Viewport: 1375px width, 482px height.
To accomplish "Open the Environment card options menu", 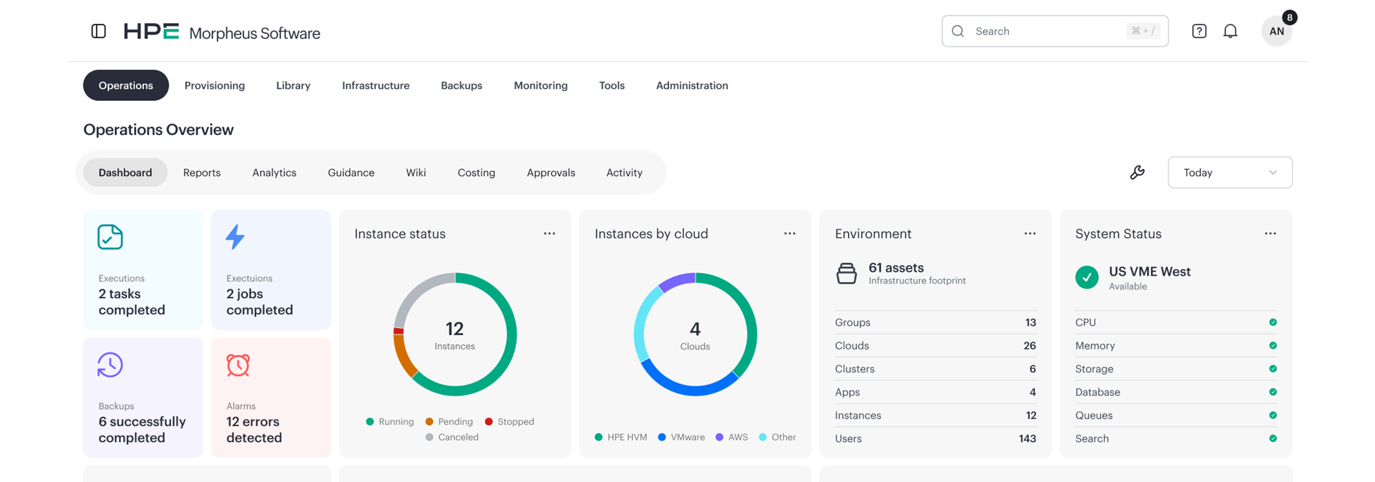I will click(1030, 234).
